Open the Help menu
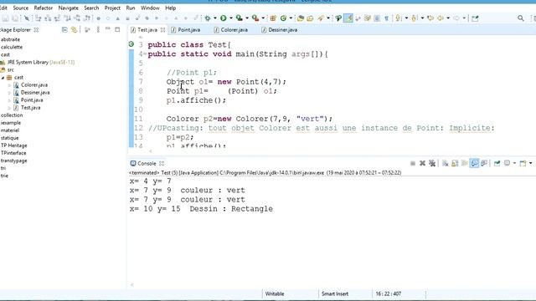The width and height of the screenshot is (536, 301). click(x=171, y=8)
